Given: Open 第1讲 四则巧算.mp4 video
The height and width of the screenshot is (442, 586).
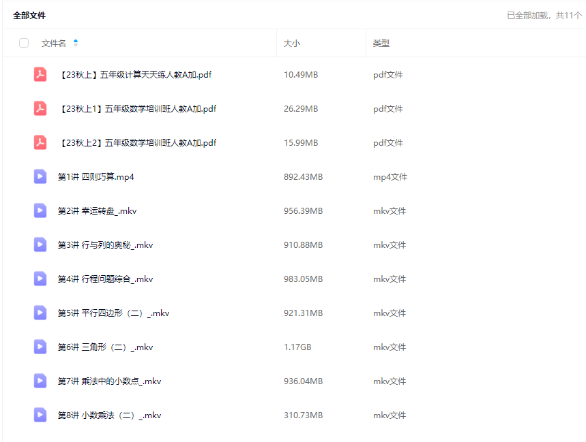Looking at the screenshot, I should (96, 177).
